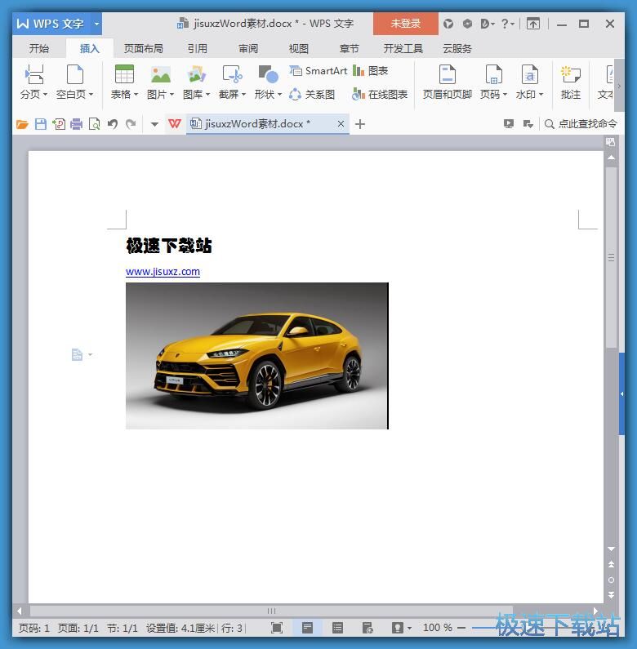Collapse the ribbon with the up-arrow icon
The image size is (637, 649).
533,24
